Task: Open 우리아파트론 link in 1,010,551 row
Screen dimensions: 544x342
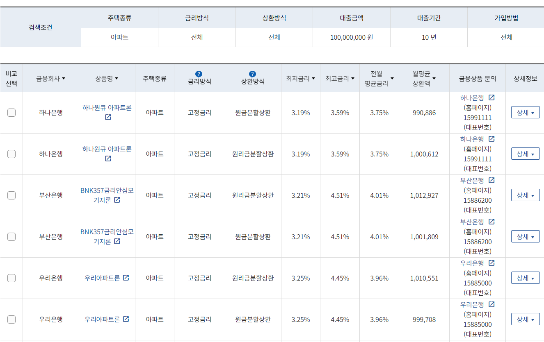Action: (102, 278)
